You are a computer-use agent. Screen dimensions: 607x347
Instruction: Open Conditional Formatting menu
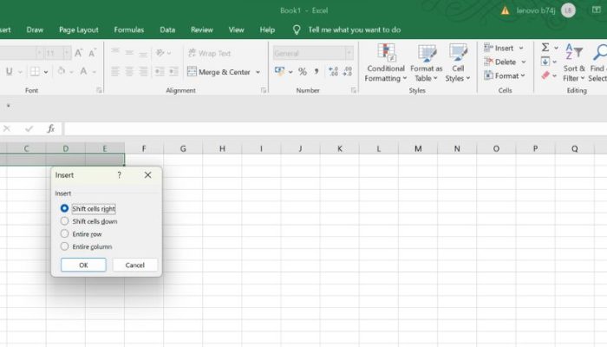click(386, 62)
